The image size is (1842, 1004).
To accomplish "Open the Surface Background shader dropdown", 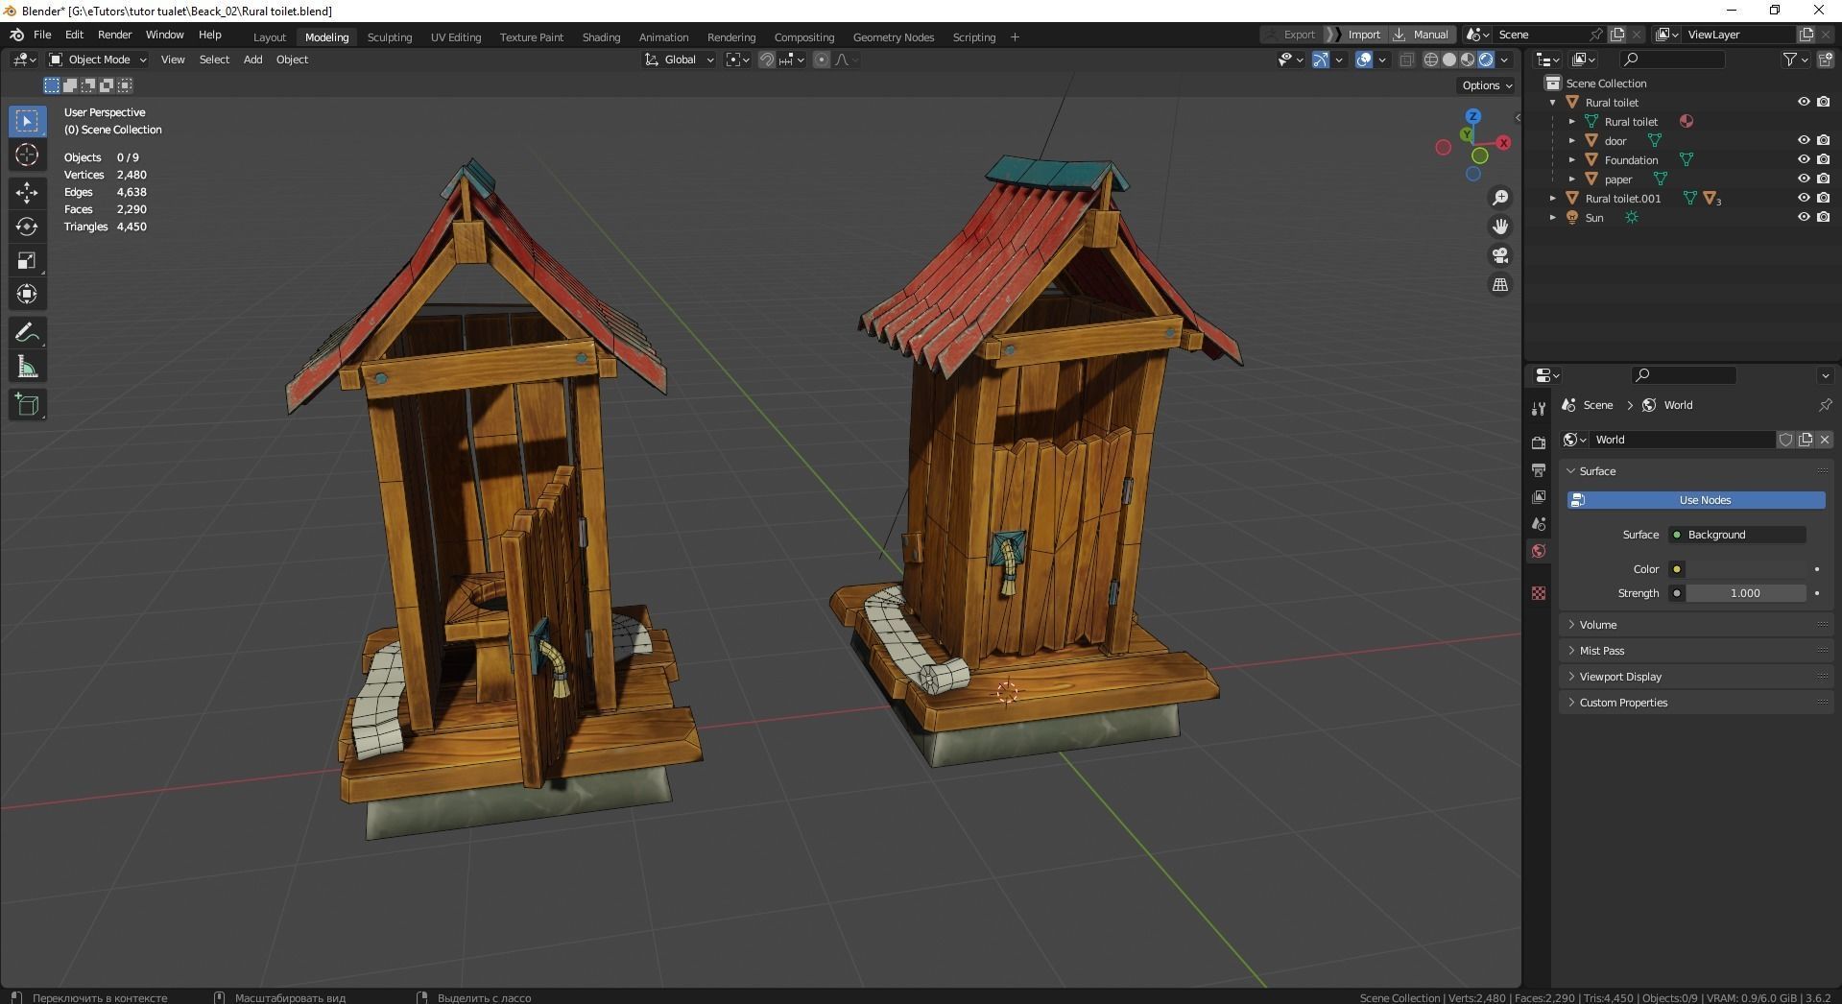I will (1737, 535).
